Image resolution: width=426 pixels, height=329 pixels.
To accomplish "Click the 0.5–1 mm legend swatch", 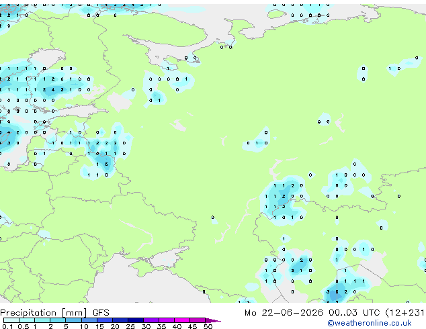I will pyautogui.click(x=27, y=320).
